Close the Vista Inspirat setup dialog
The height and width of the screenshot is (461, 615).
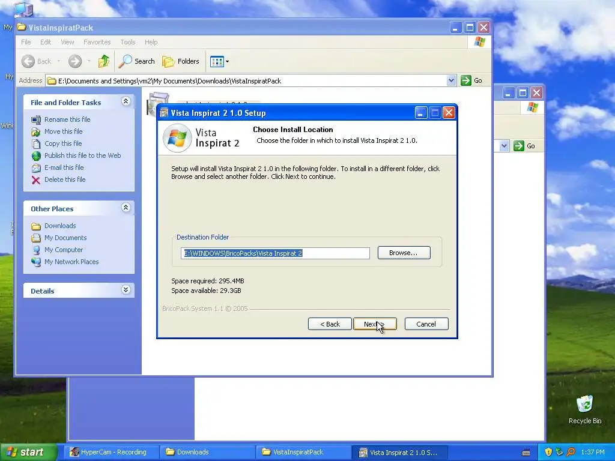(449, 113)
